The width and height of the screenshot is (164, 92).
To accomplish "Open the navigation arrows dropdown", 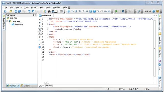I will tap(133, 11).
